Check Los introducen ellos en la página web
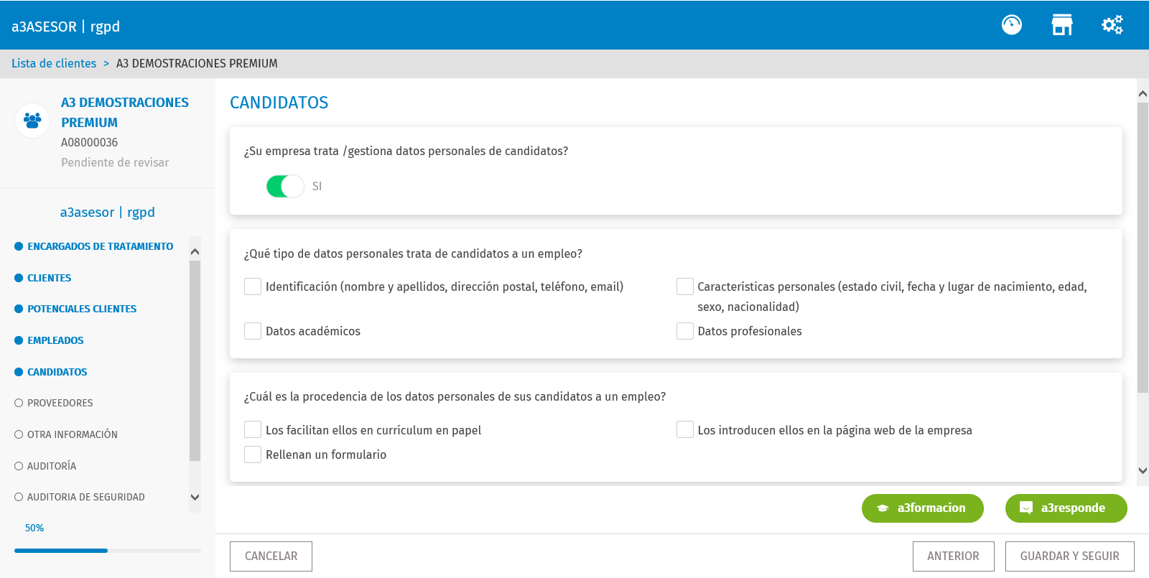Image resolution: width=1149 pixels, height=578 pixels. (x=685, y=429)
